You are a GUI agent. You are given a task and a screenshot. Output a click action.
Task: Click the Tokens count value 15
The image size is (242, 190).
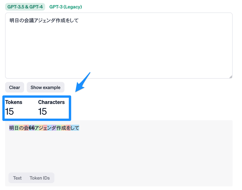[9, 111]
